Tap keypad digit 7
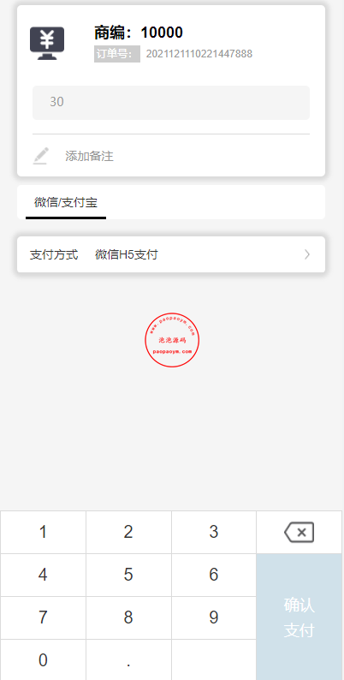The image size is (344, 680). pos(43,617)
